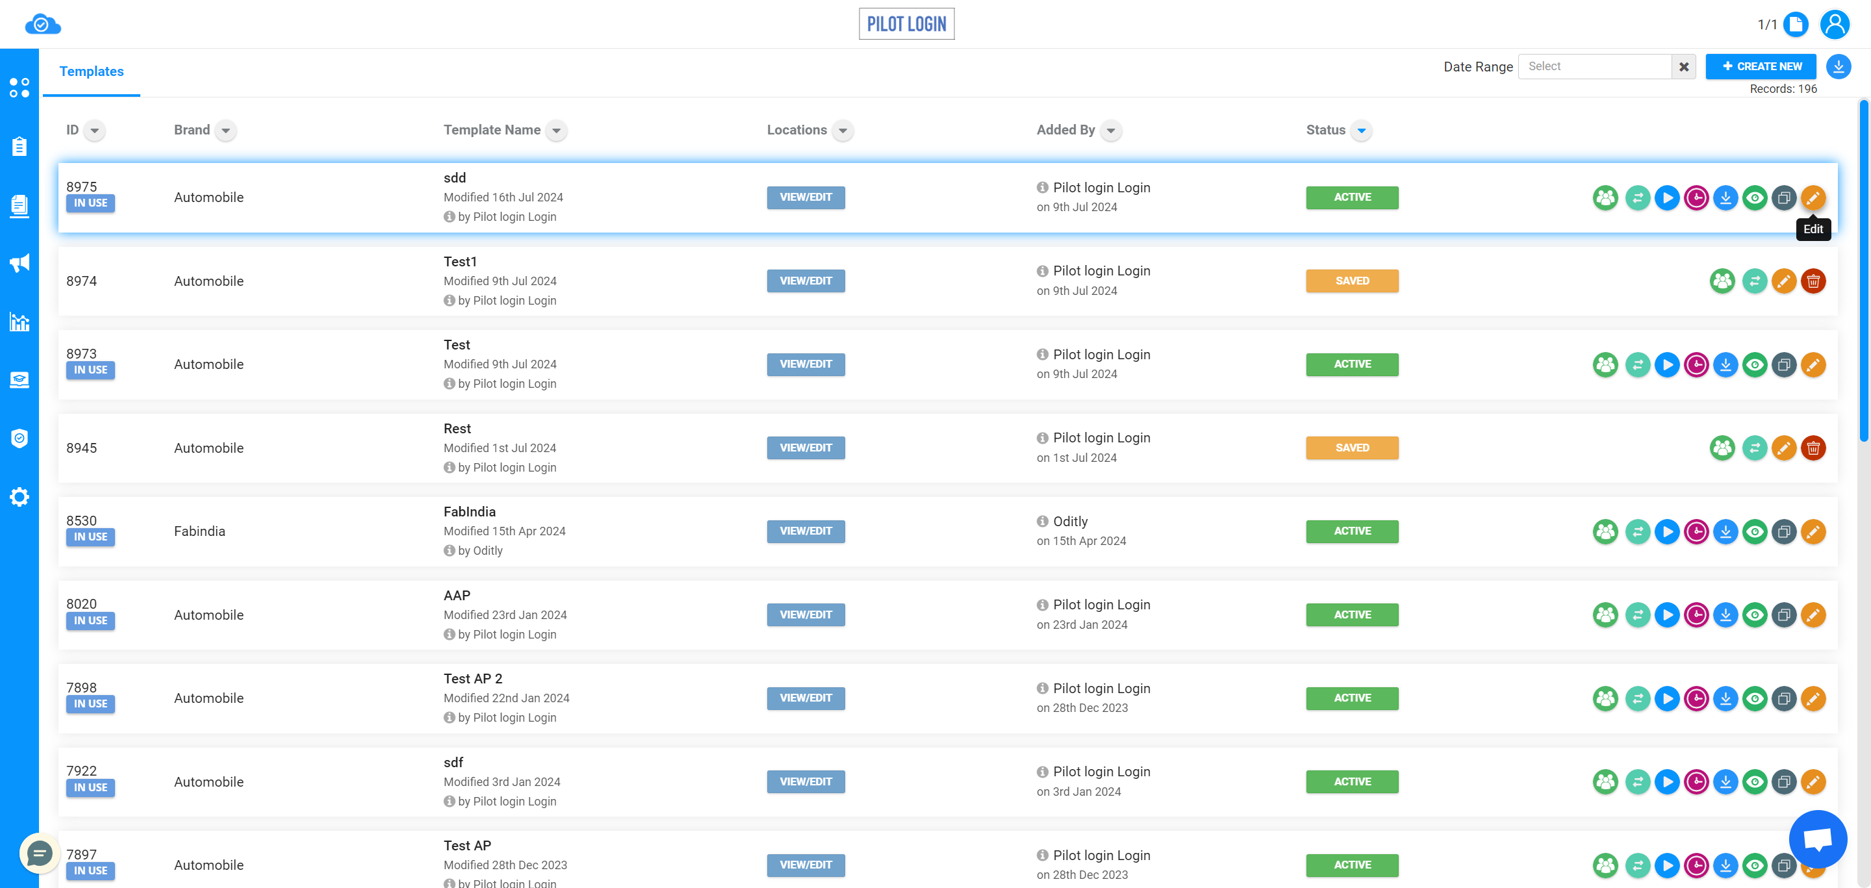Click the pink/purple analytics icon for template 7898

(1694, 698)
